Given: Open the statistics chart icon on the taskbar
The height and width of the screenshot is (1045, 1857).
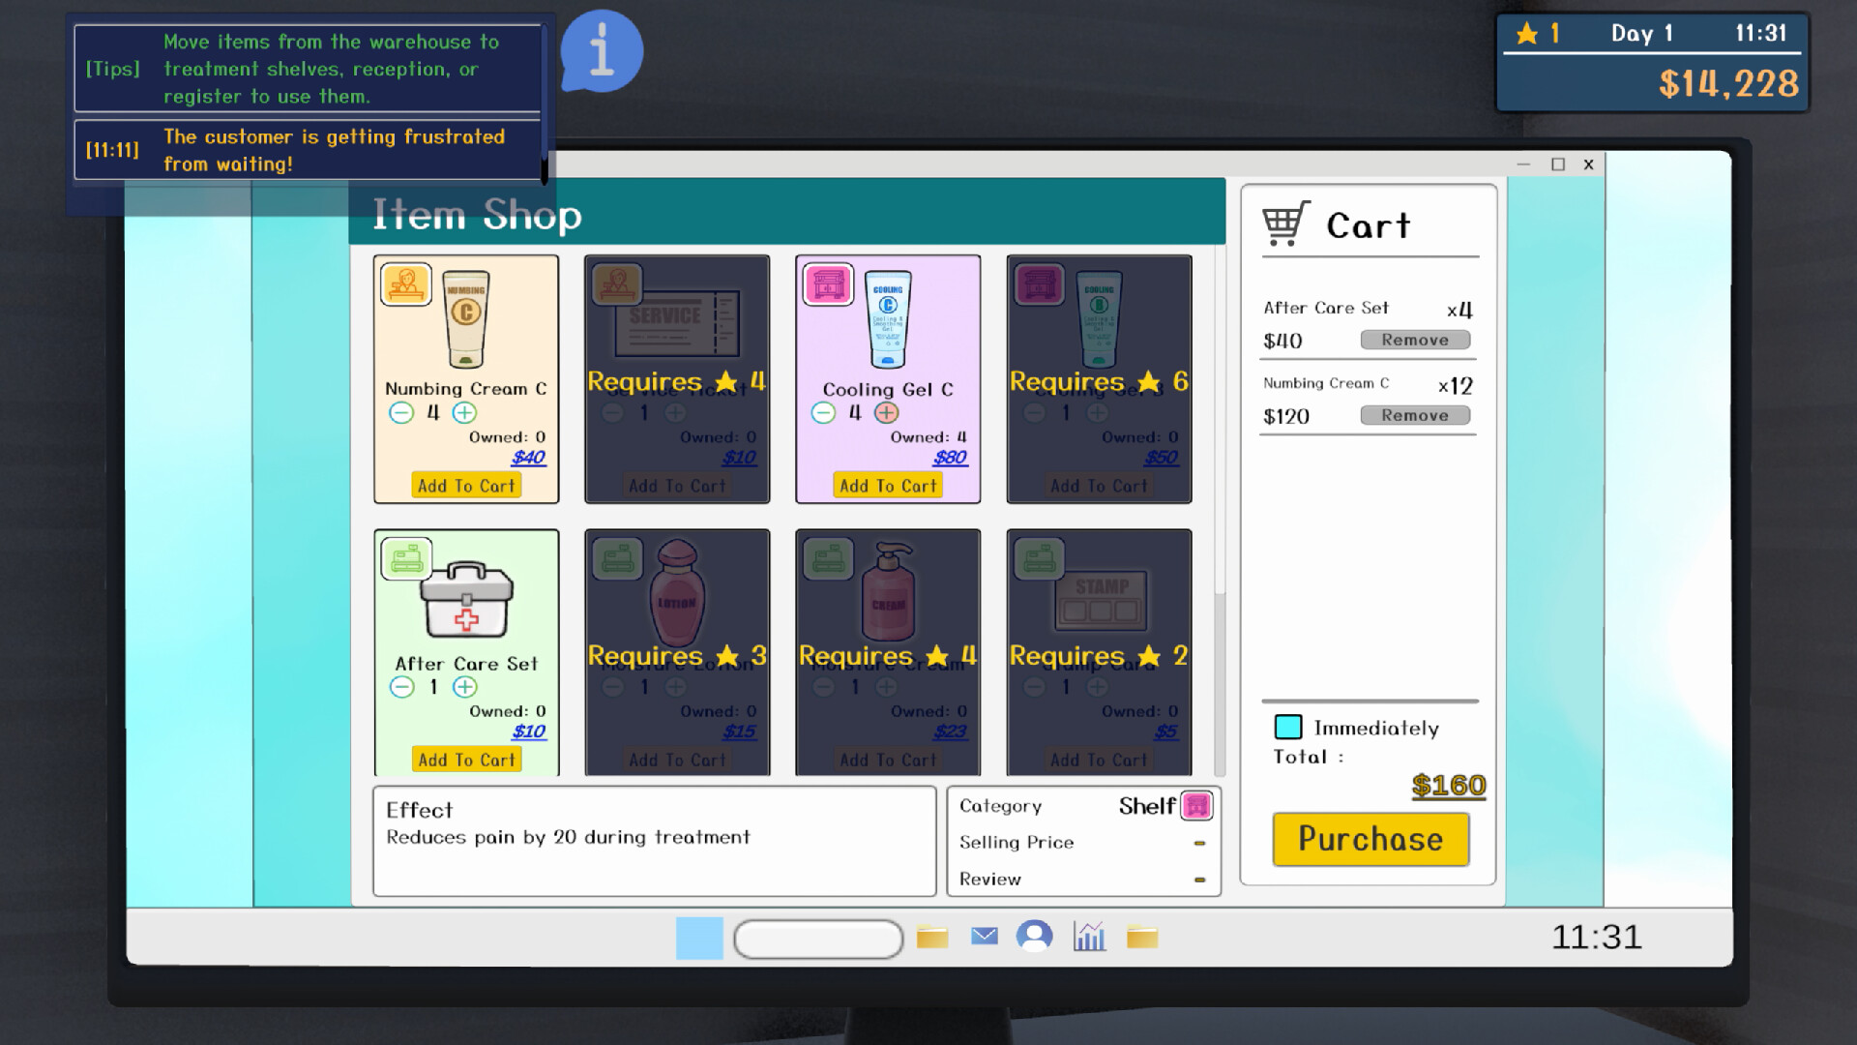Looking at the screenshot, I should [x=1088, y=937].
